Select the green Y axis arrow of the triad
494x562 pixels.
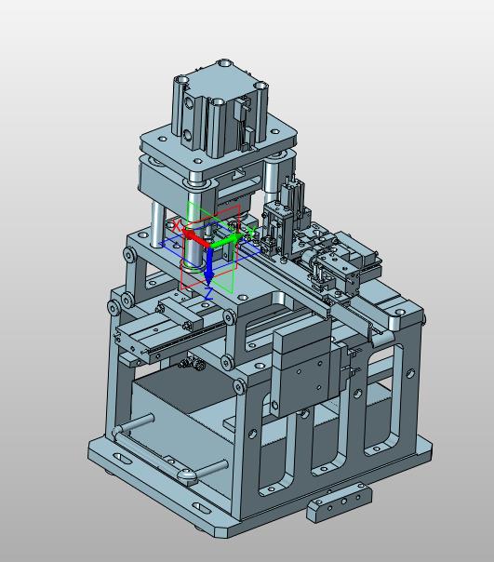(x=227, y=242)
